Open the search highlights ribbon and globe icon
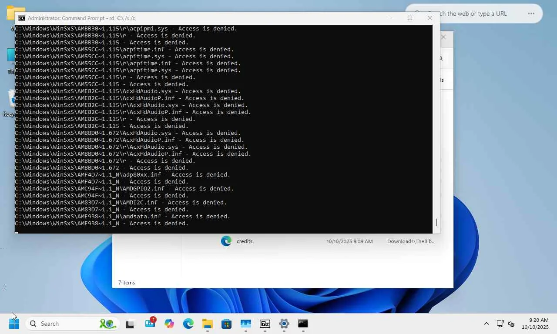557x334 pixels. [107, 324]
